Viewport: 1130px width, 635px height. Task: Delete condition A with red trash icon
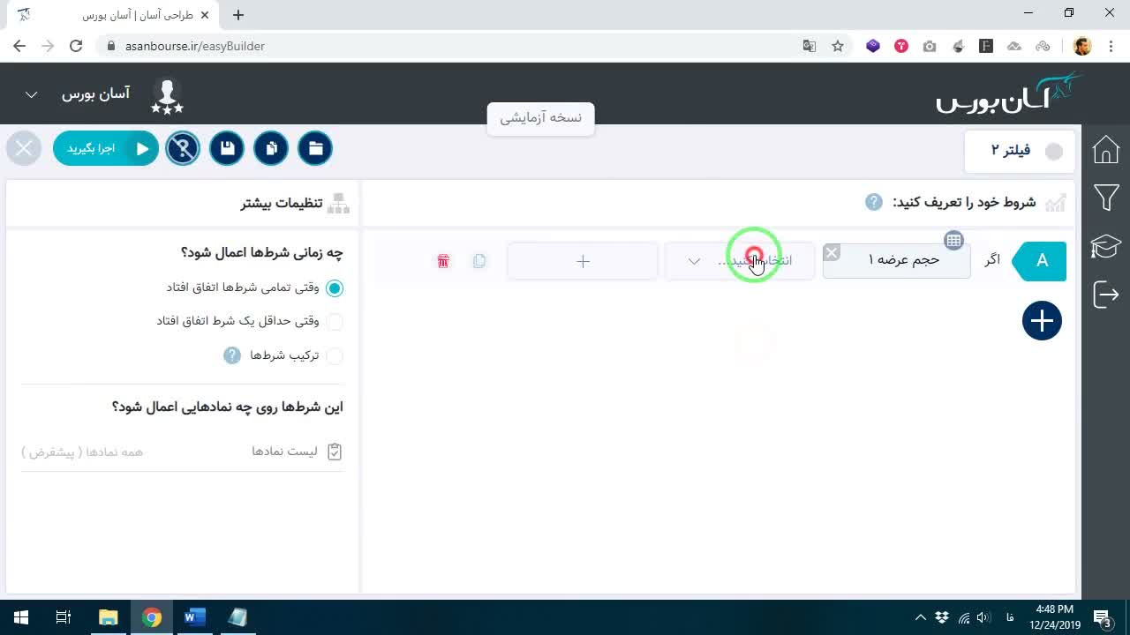[443, 261]
